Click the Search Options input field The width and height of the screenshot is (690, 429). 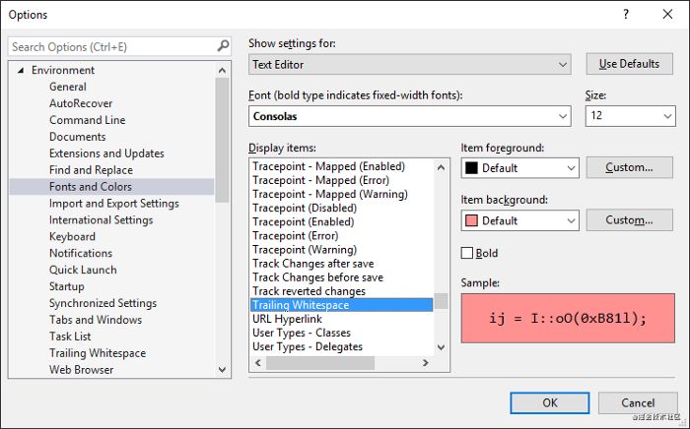point(112,46)
